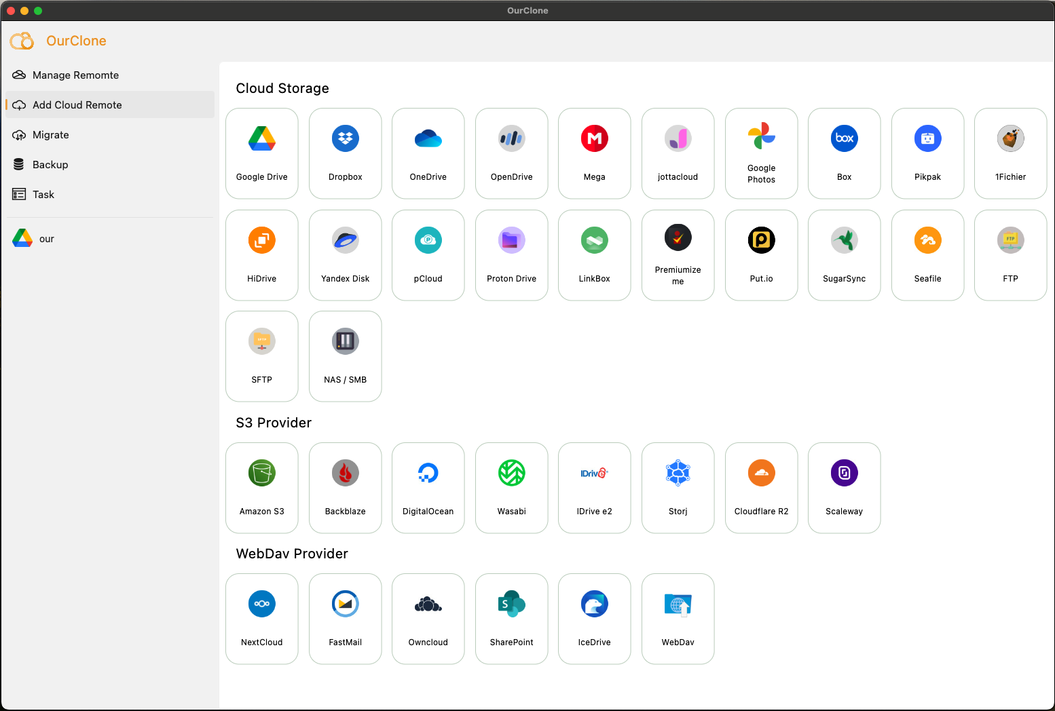Choose the FTP remote option
The width and height of the screenshot is (1055, 711).
[1011, 255]
